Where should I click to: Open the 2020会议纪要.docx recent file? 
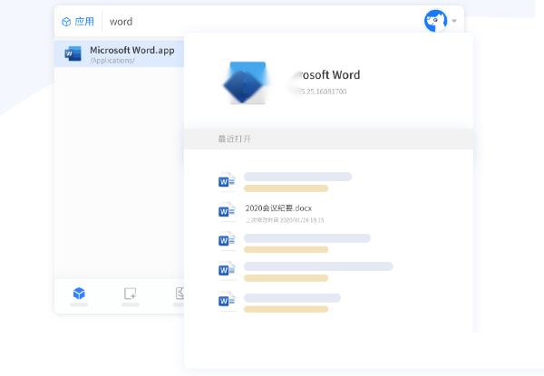278,208
